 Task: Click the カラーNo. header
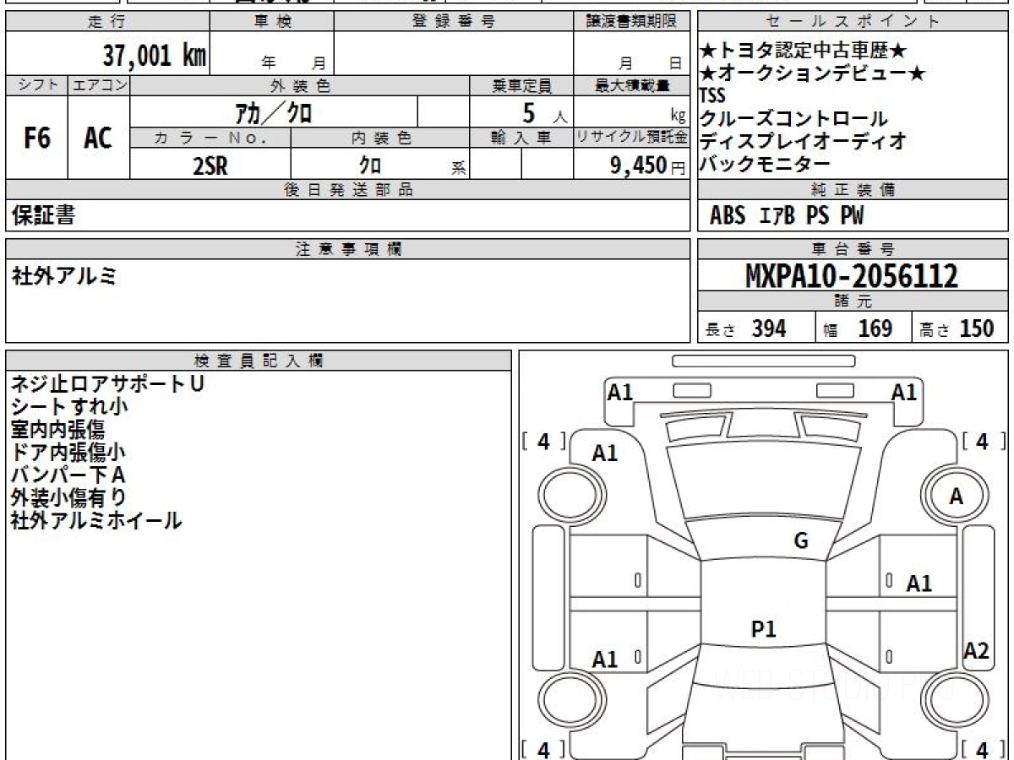coord(210,138)
